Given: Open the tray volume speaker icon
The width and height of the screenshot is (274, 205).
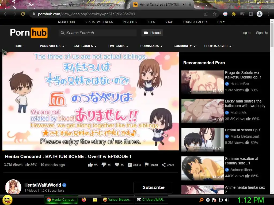Looking at the screenshot, I should tap(227, 200).
